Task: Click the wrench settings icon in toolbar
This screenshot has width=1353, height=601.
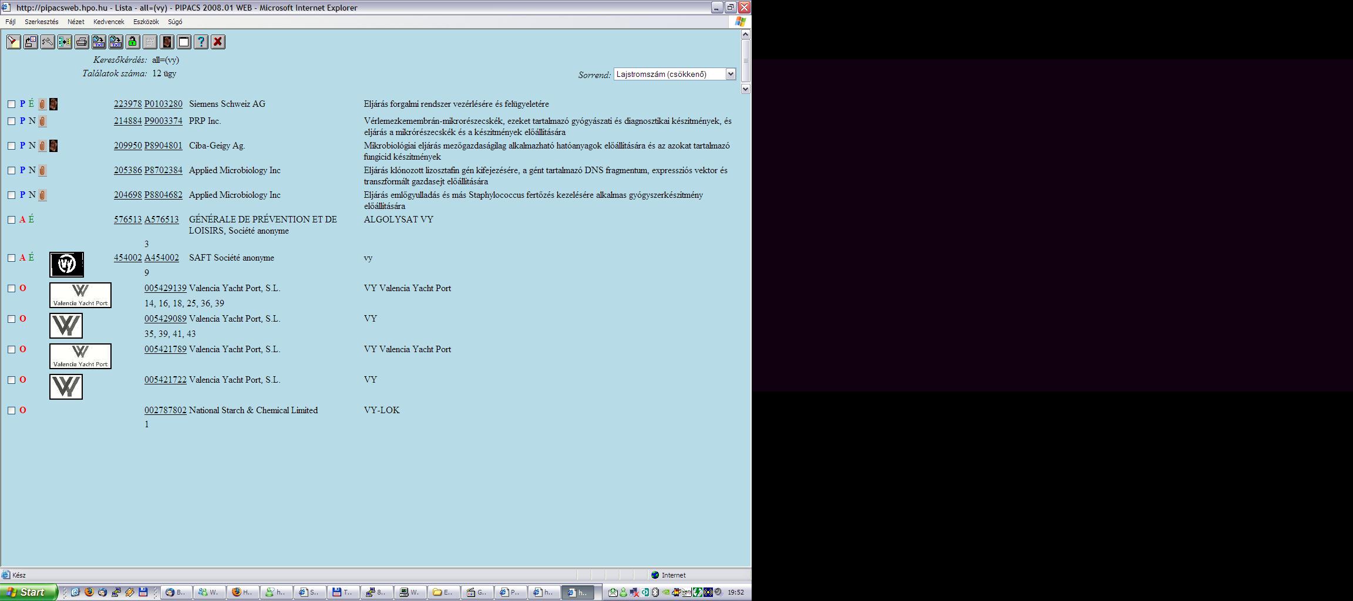Action: [48, 42]
